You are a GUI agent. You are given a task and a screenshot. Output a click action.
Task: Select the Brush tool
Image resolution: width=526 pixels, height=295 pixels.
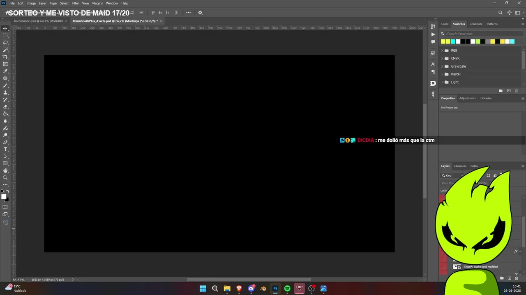(x=5, y=85)
